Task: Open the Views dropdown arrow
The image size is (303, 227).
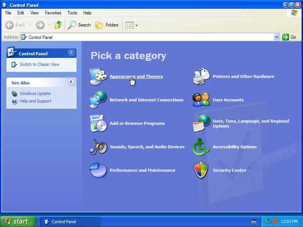Action: (x=137, y=25)
